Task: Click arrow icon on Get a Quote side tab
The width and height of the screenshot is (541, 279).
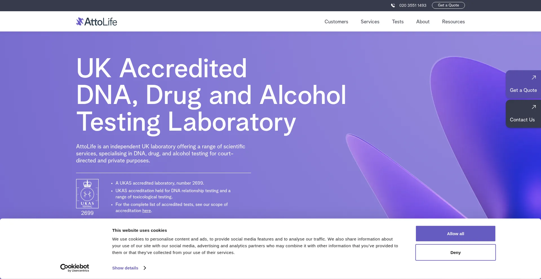Action: click(x=534, y=78)
